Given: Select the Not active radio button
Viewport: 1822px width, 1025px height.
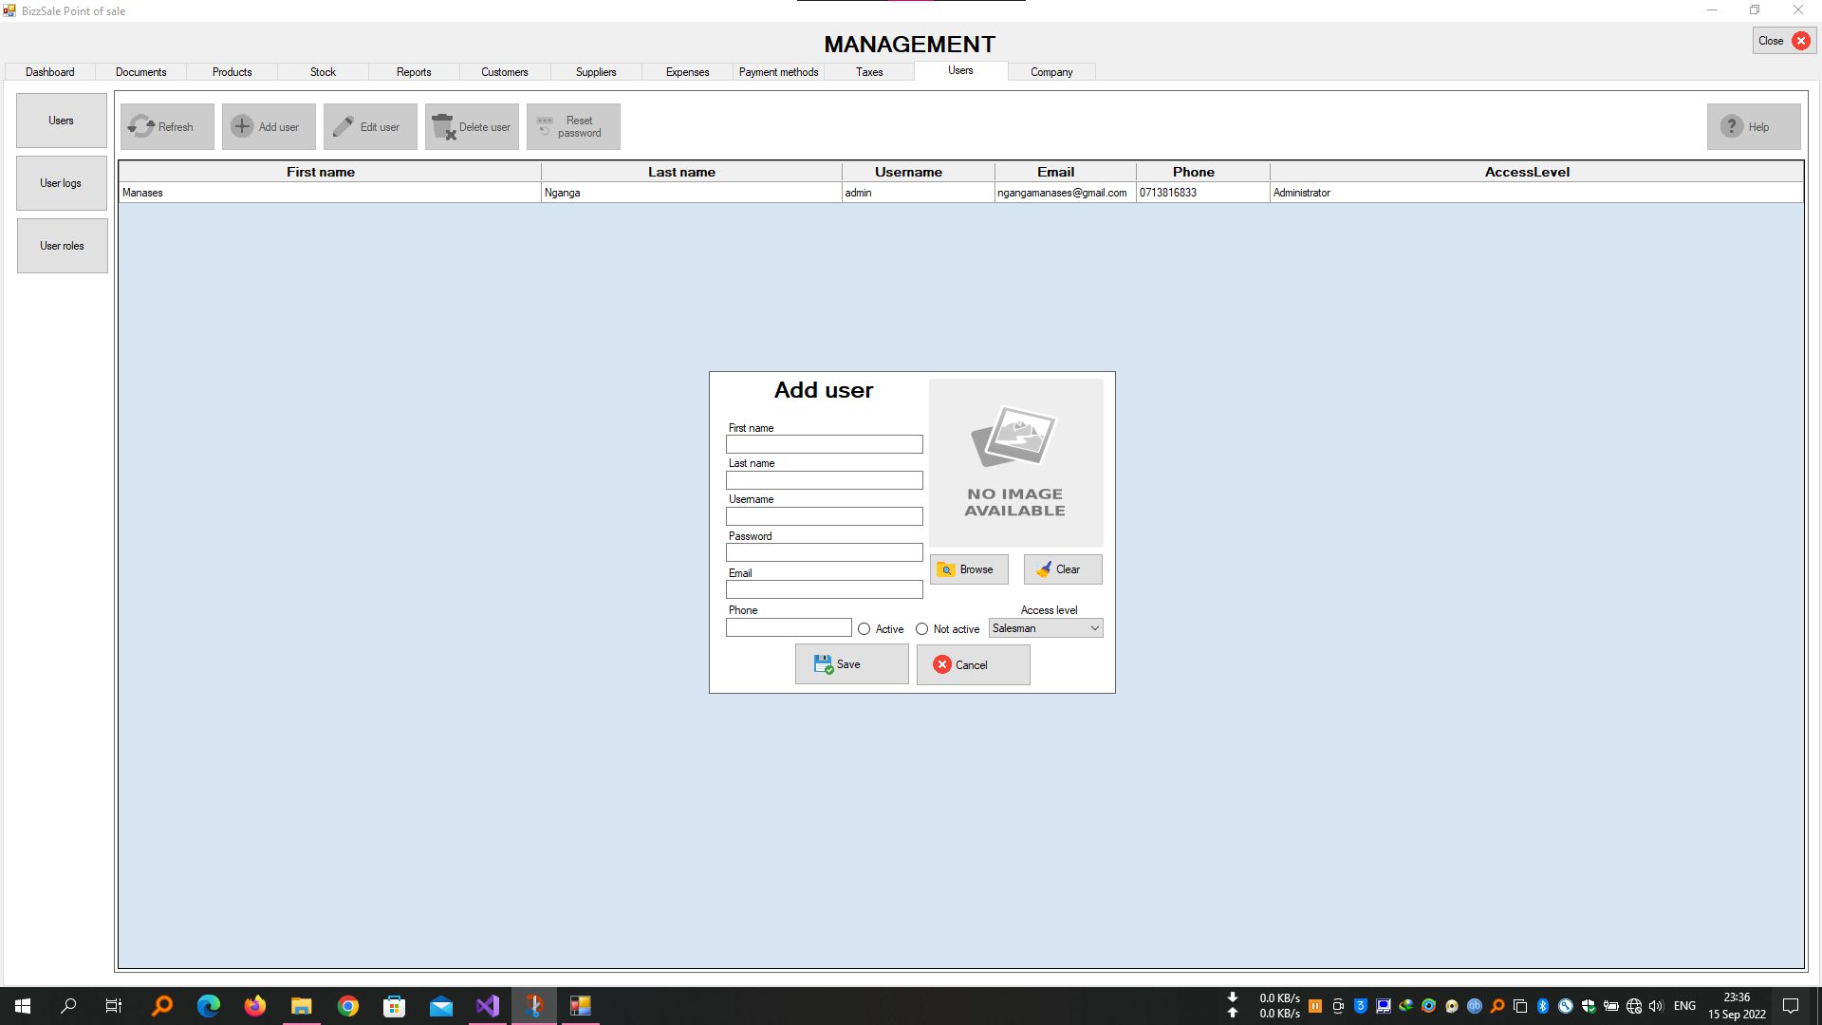Looking at the screenshot, I should [x=921, y=629].
